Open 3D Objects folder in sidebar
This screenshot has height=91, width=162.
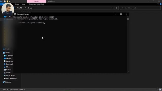(8, 56)
